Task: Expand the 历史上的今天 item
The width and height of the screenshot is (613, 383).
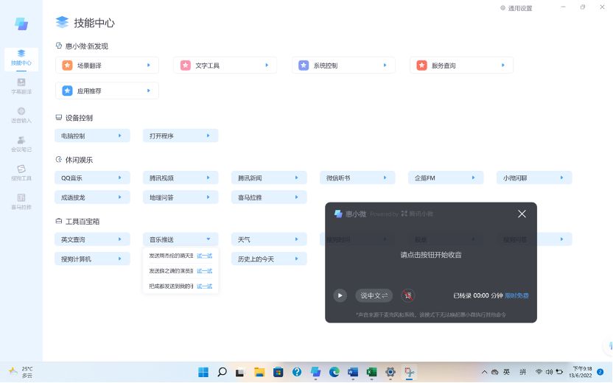Action: coord(269,259)
